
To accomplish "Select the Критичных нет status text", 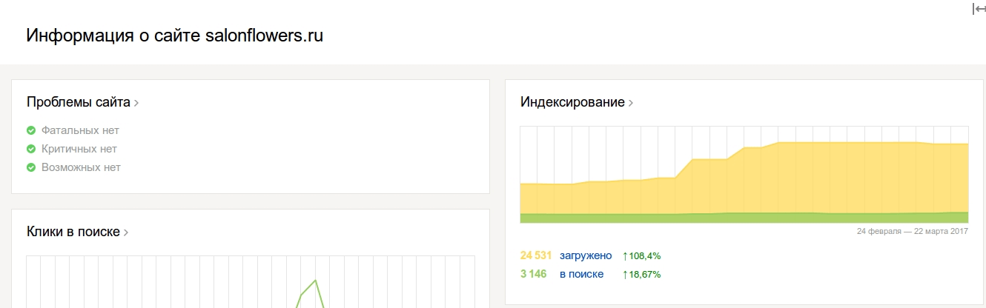I will [x=79, y=149].
